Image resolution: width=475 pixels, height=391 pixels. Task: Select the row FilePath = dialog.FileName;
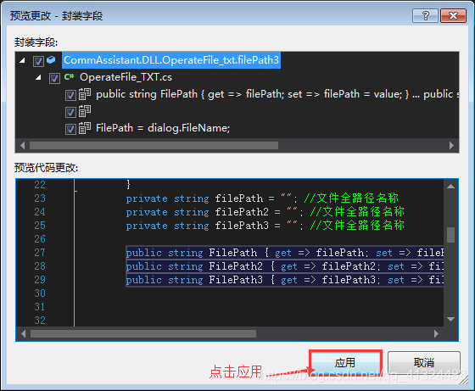click(163, 128)
